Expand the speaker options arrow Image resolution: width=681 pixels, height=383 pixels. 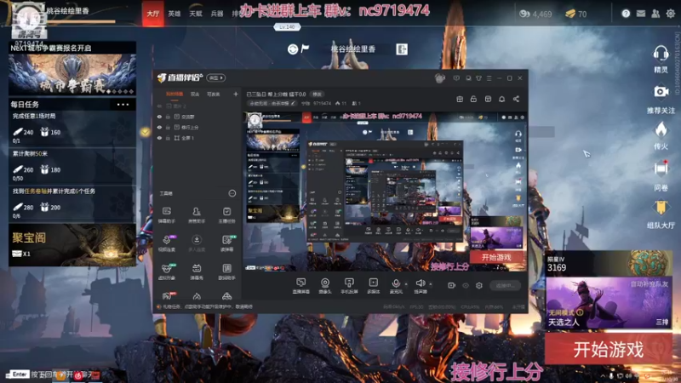(x=431, y=284)
